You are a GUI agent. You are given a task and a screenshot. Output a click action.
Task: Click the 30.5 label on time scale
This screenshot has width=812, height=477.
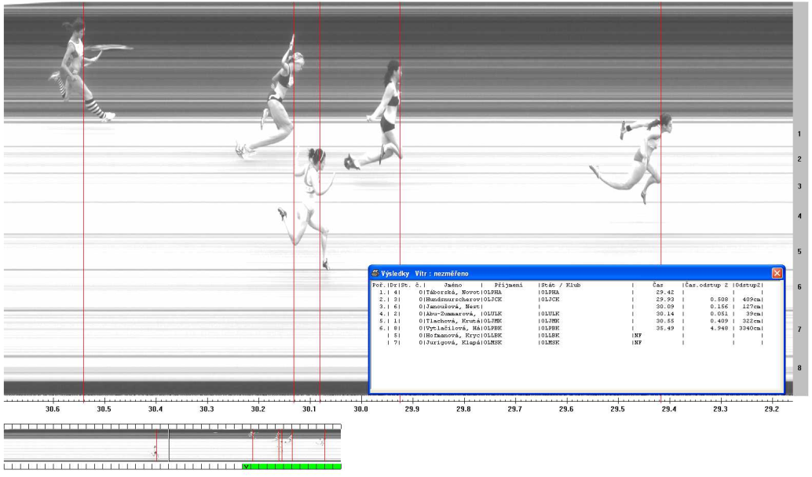point(104,410)
